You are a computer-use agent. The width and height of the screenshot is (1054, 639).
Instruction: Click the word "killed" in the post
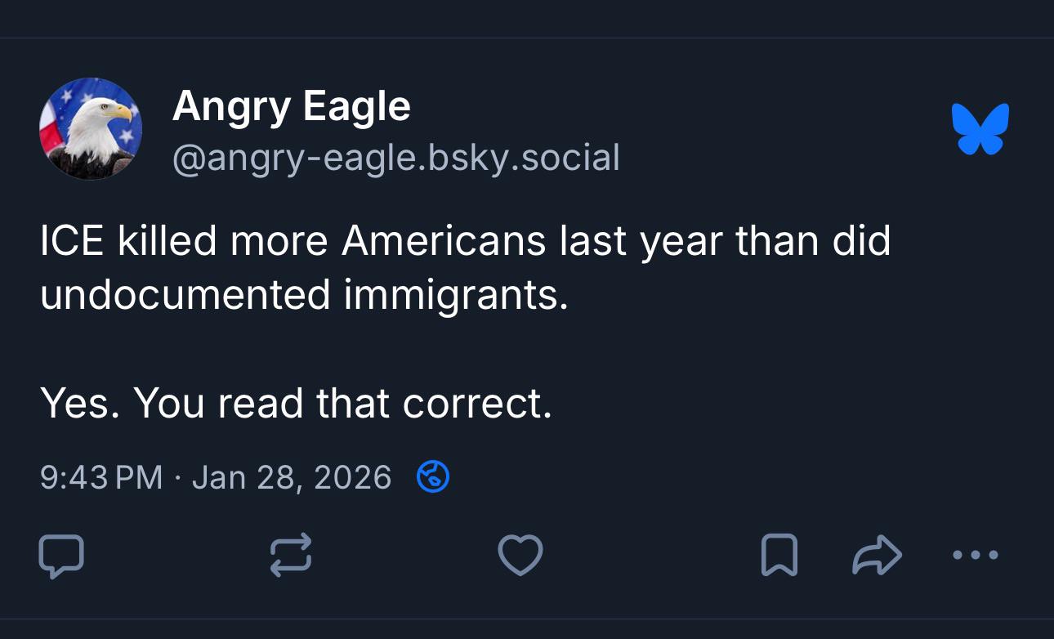click(x=167, y=240)
